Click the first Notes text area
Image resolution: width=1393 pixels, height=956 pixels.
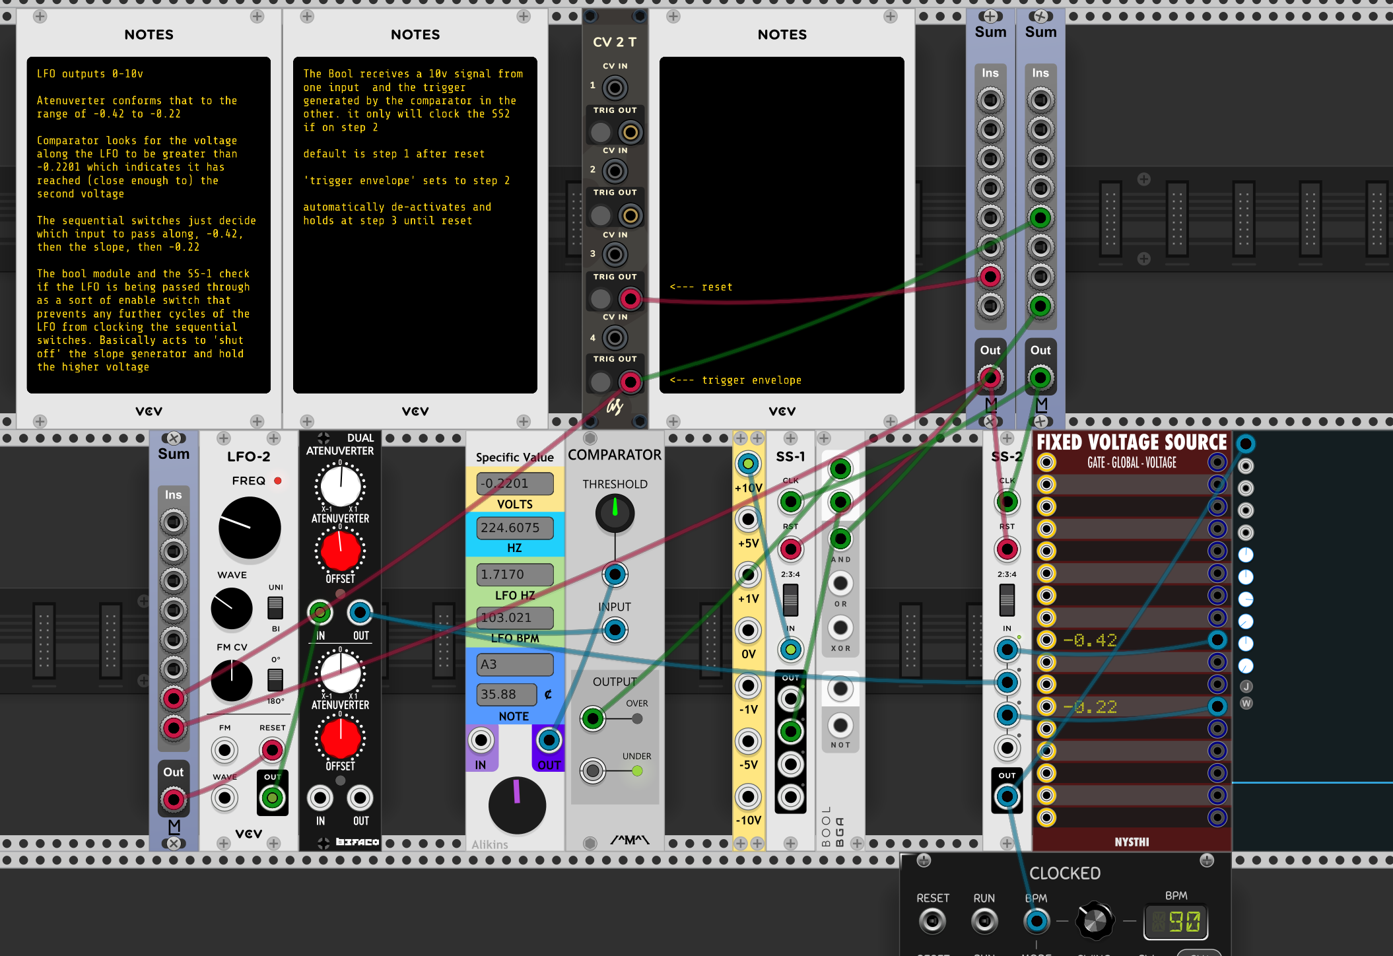tap(149, 225)
